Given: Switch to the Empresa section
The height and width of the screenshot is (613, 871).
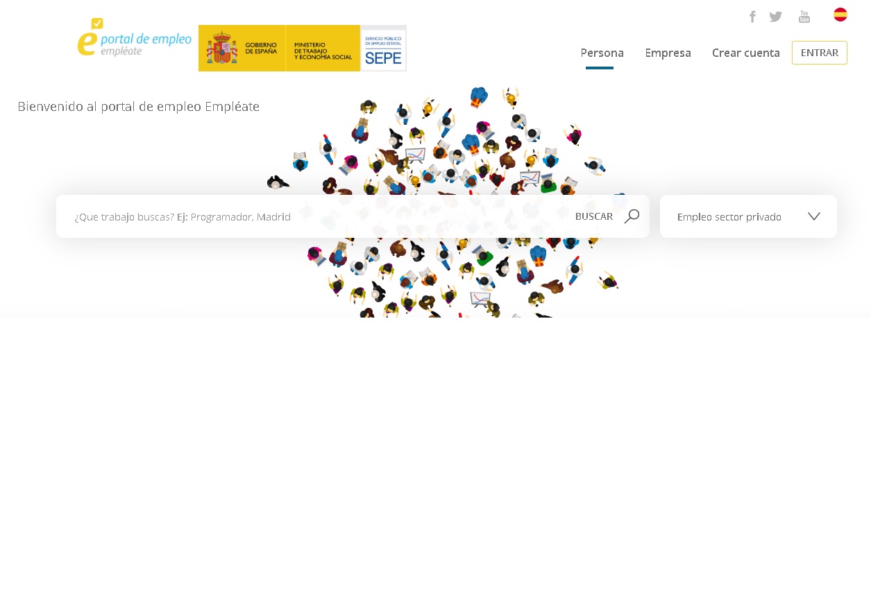Looking at the screenshot, I should [668, 53].
